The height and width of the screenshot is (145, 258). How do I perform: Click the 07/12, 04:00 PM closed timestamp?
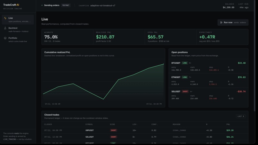[53, 130]
